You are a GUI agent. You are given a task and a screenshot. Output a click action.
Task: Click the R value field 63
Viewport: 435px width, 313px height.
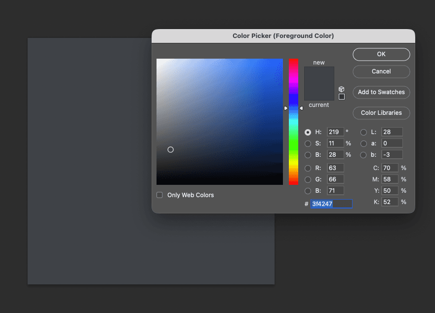point(335,168)
